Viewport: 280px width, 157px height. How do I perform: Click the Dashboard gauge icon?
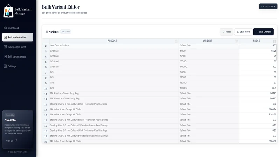tap(5, 28)
